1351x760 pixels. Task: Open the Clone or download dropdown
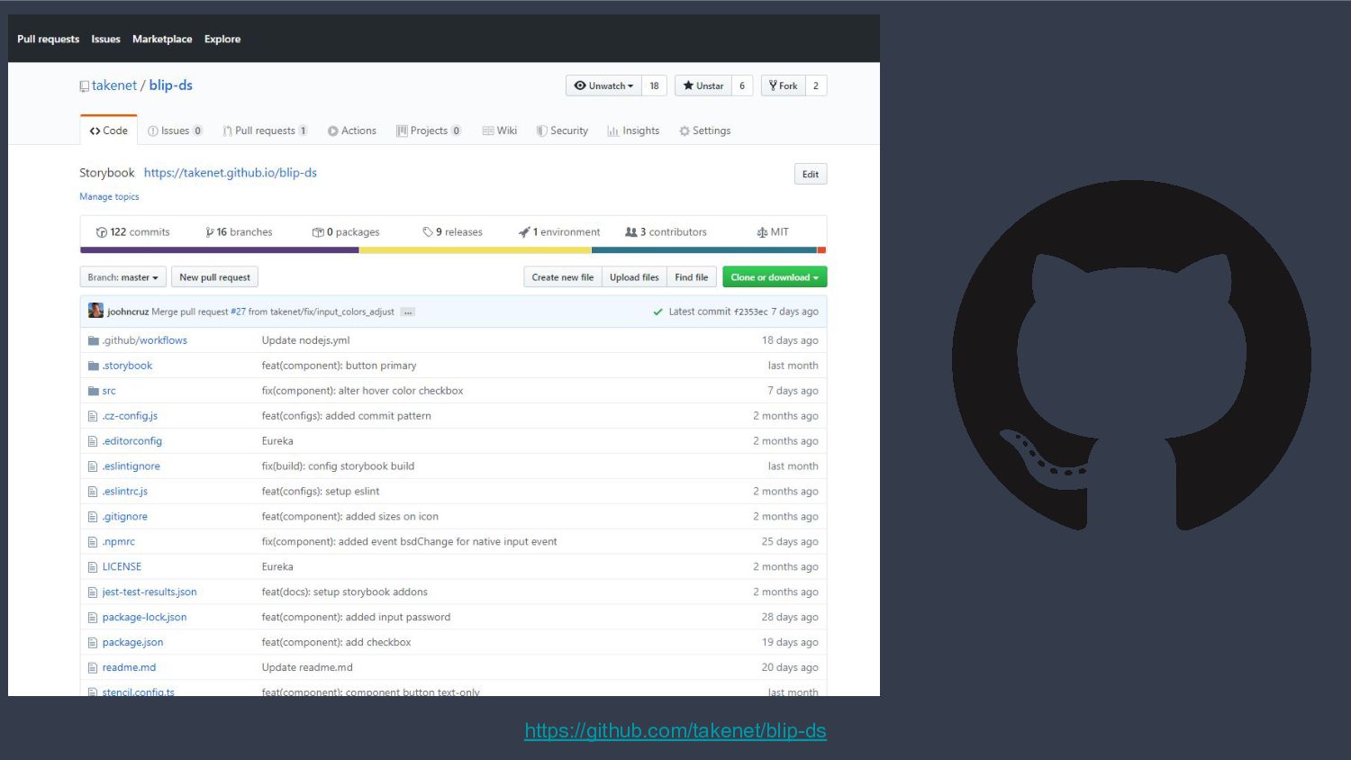tap(775, 277)
